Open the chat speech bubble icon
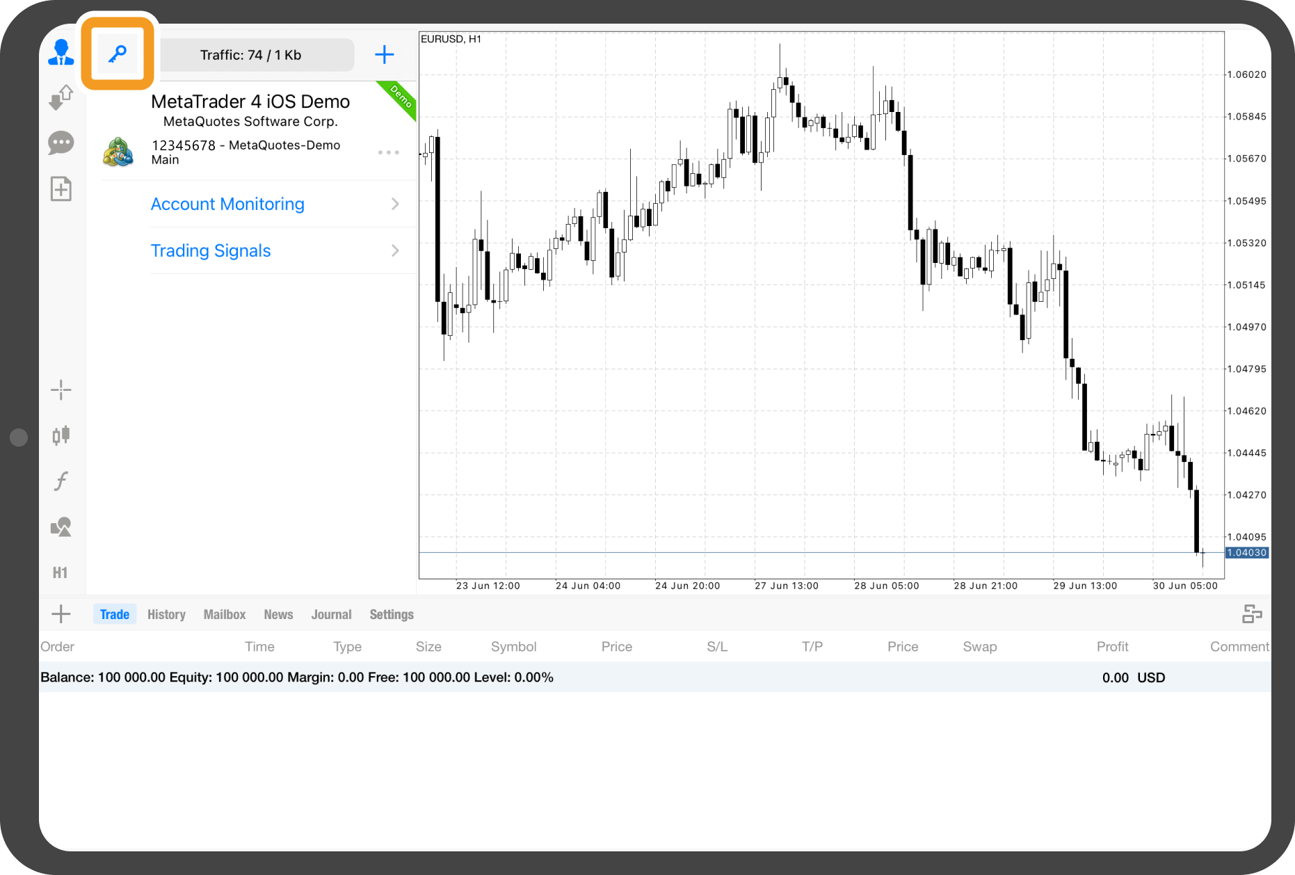Screen dimensions: 1295x875 [x=61, y=143]
